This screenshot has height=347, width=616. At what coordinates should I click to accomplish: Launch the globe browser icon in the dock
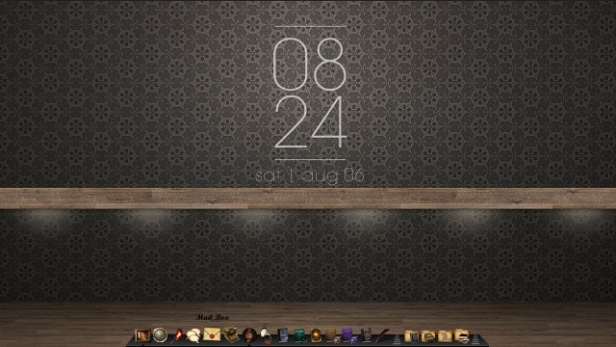(x=161, y=335)
